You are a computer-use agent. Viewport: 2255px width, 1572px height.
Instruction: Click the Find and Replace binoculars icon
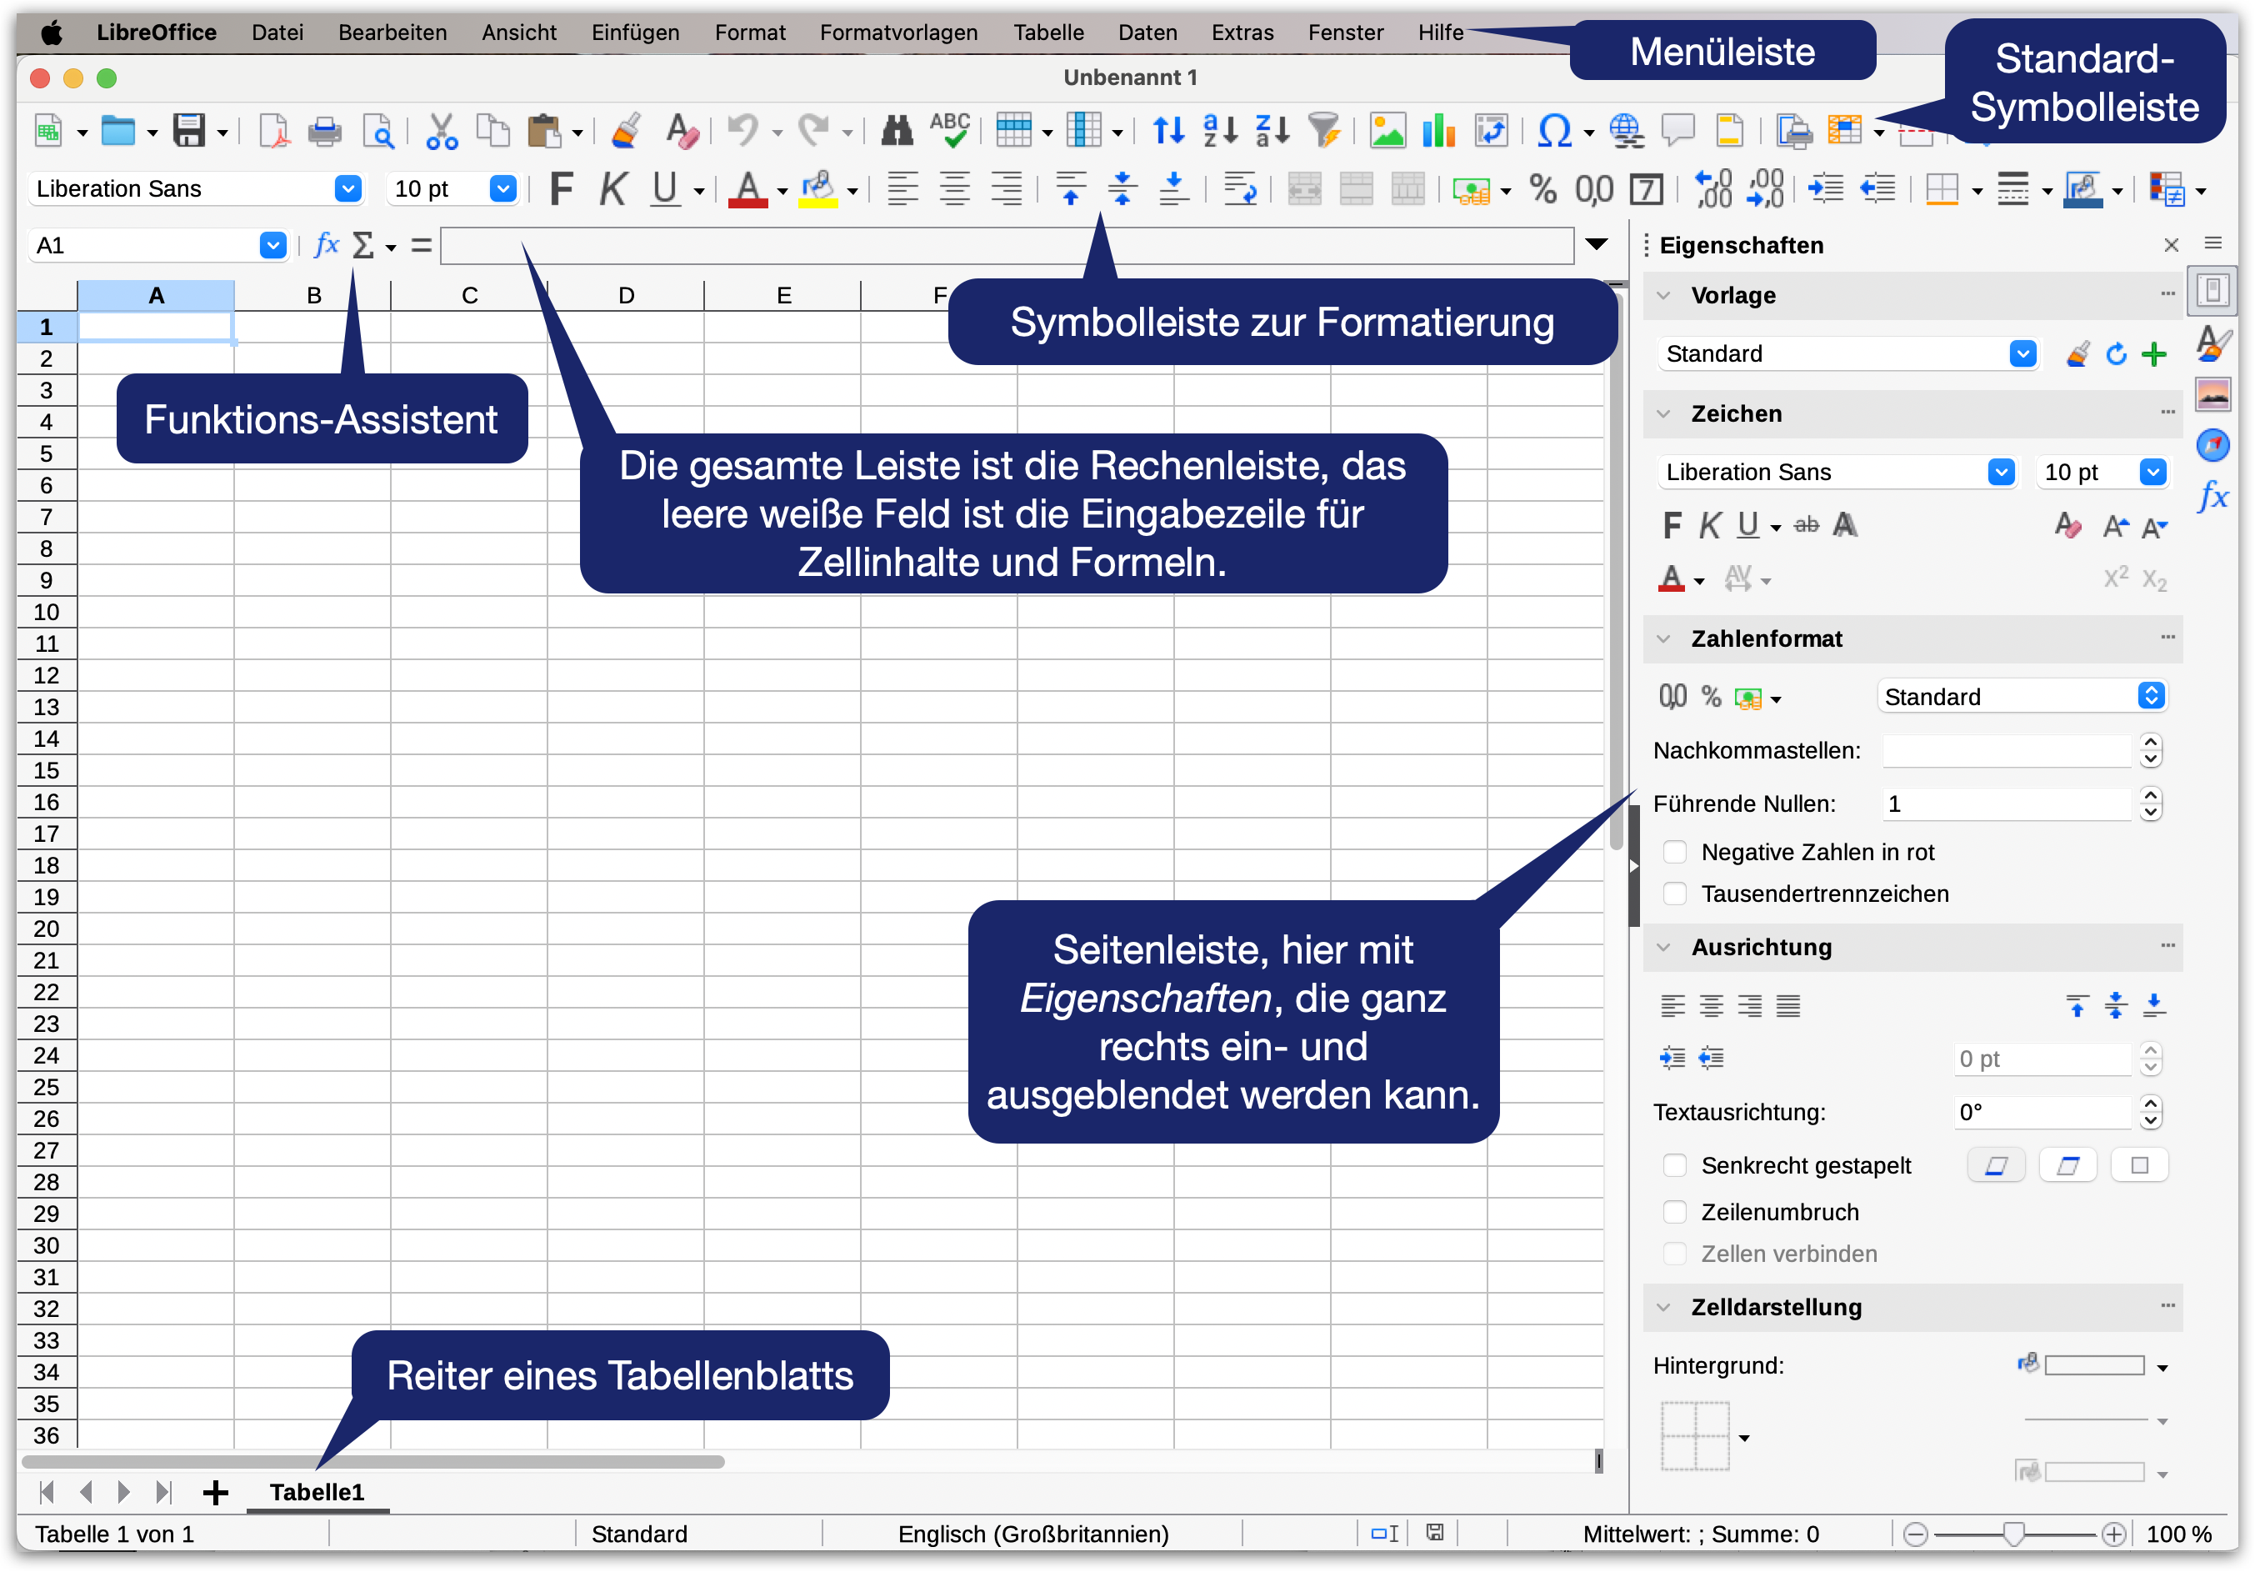[x=897, y=131]
